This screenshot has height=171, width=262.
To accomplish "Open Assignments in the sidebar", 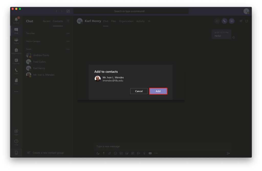I will point(16,51).
